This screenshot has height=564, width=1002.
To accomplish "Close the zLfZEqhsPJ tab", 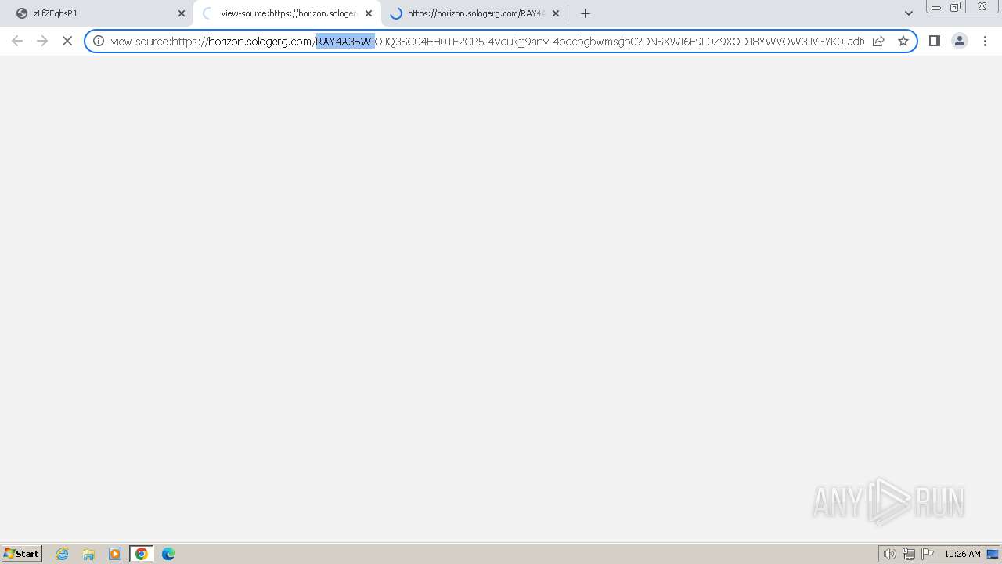I will [x=182, y=13].
